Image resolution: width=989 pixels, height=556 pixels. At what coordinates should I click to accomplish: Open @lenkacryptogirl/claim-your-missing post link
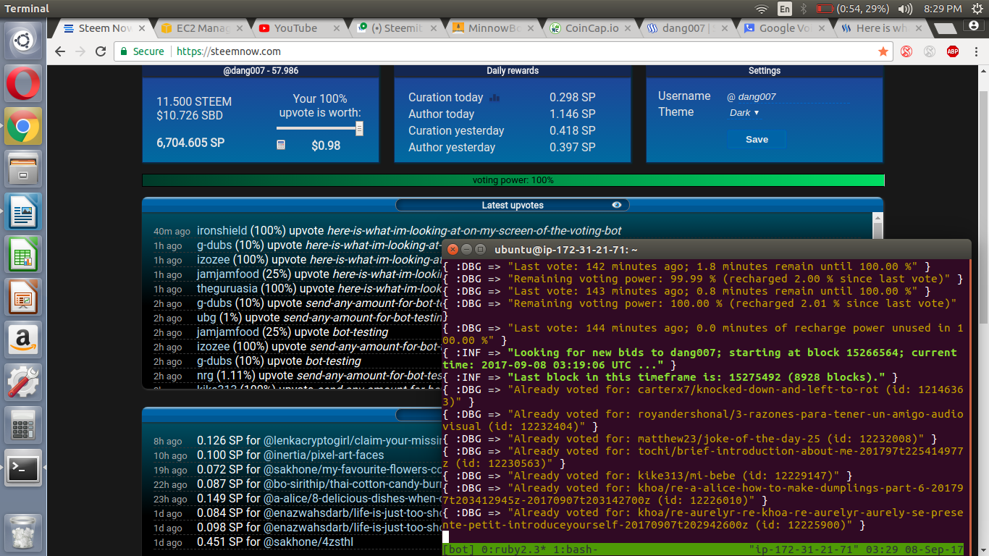(352, 440)
